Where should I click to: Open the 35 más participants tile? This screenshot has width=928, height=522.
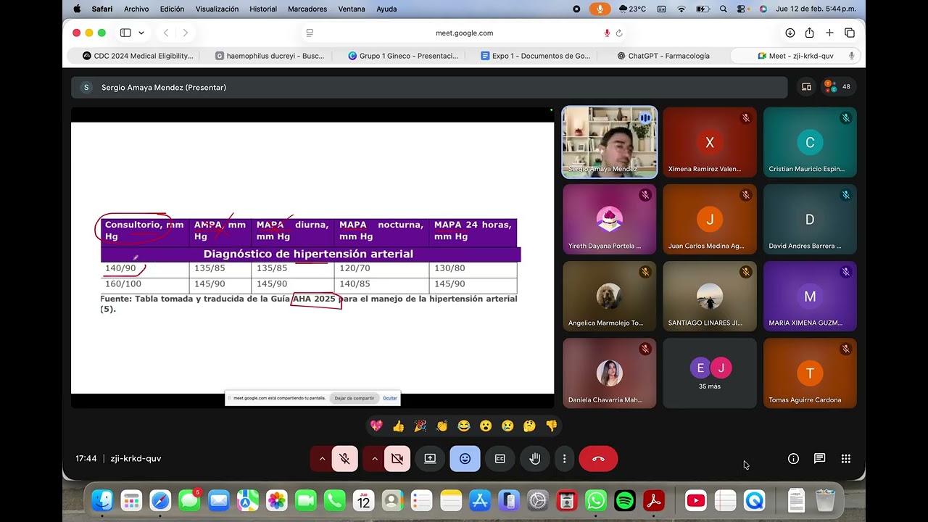tap(710, 373)
